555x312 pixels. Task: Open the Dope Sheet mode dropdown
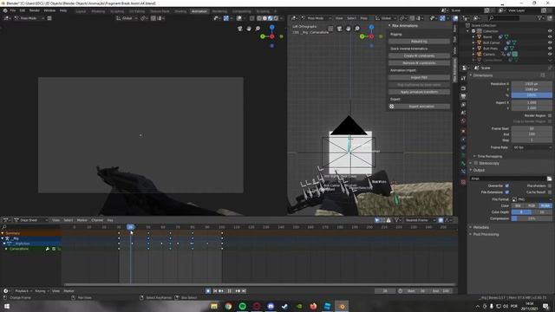[x=30, y=220]
